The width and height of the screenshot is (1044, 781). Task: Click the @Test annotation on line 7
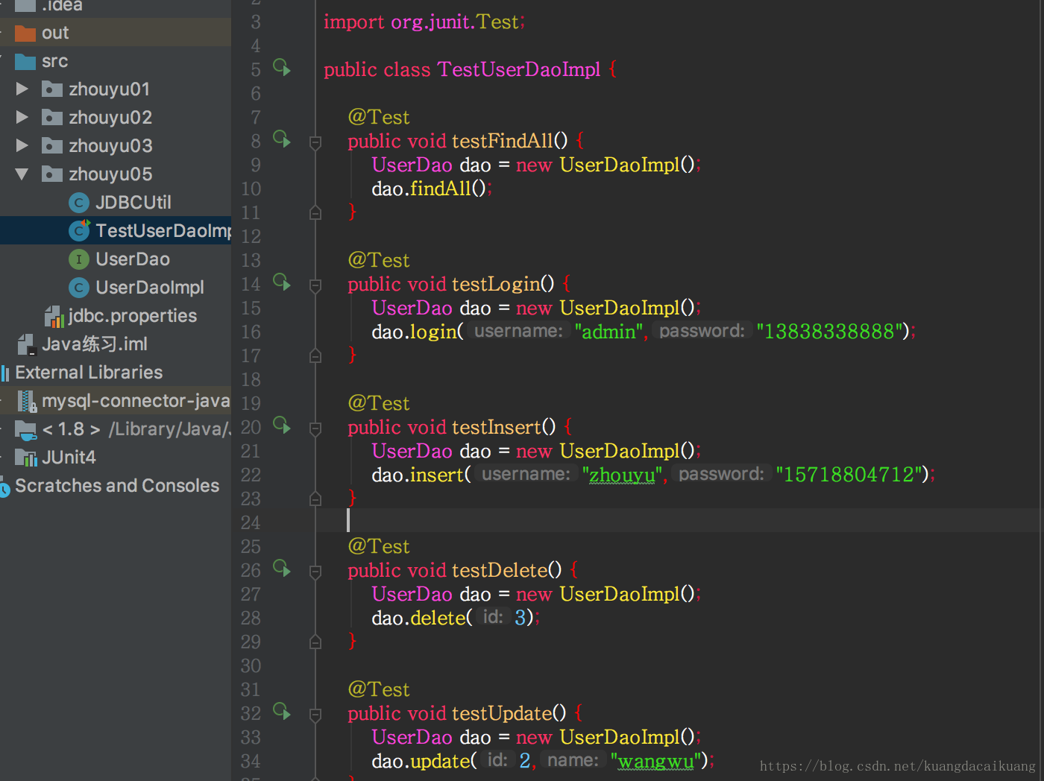[x=379, y=117]
